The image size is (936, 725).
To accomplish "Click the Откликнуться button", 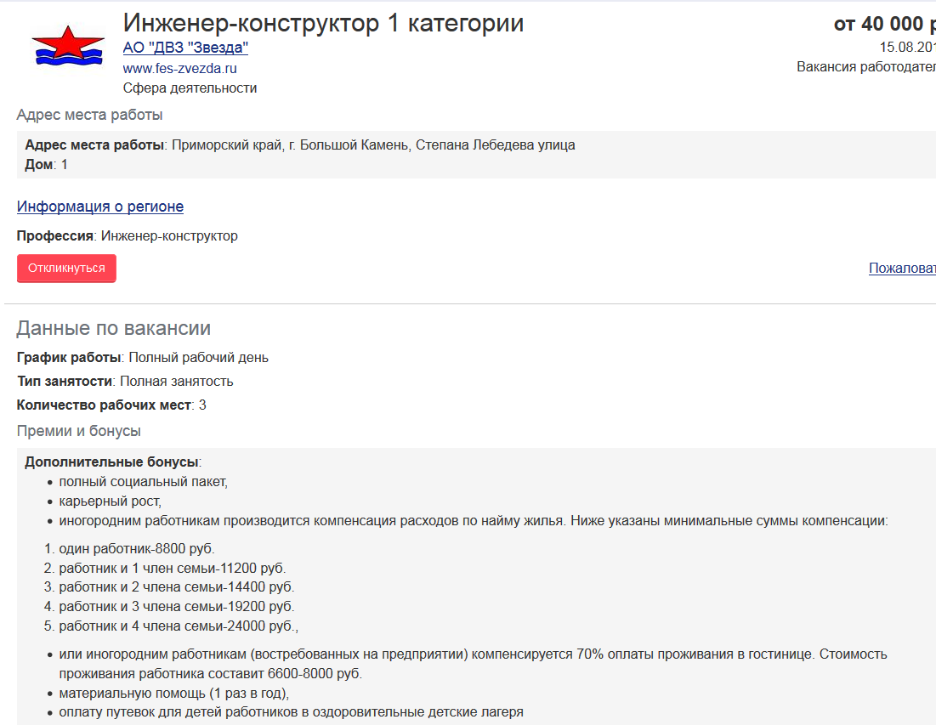I will (66, 268).
